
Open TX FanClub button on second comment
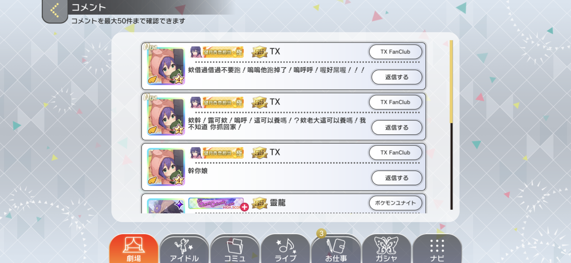(395, 102)
